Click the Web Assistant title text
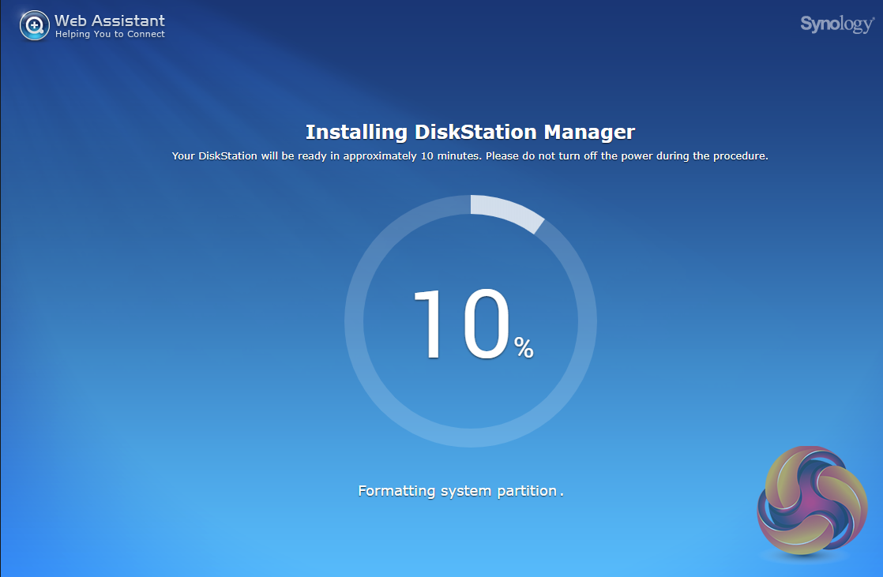The width and height of the screenshot is (883, 577). (110, 20)
